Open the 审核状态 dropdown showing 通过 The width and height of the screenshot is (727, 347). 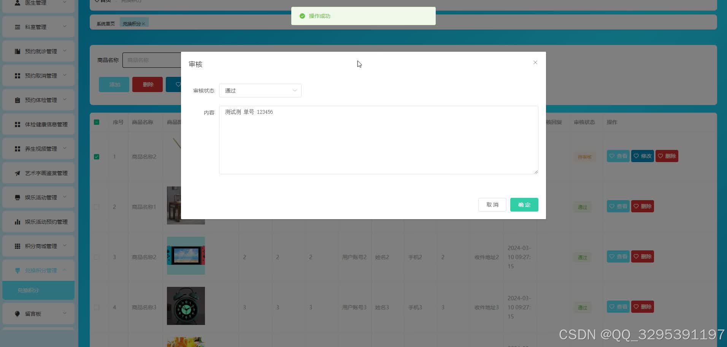[x=260, y=91]
